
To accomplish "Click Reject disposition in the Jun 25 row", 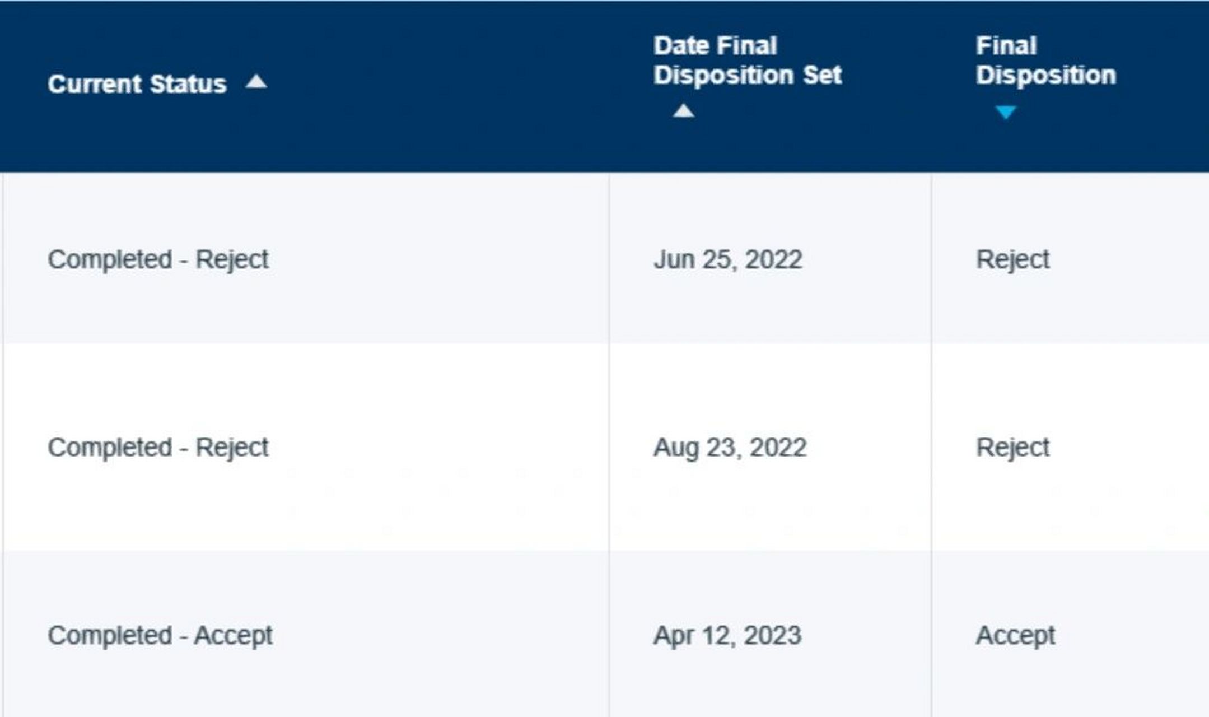I will point(1012,259).
